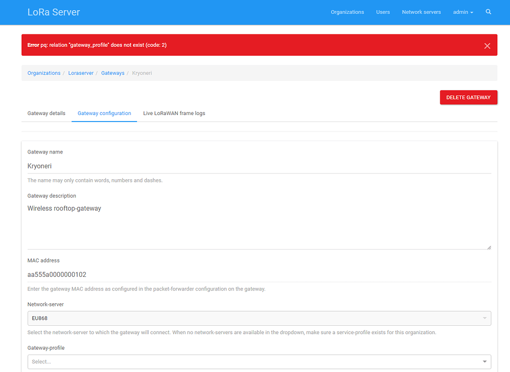The height and width of the screenshot is (372, 510).
Task: Click the DELETE GATEWAY button
Action: (x=468, y=97)
